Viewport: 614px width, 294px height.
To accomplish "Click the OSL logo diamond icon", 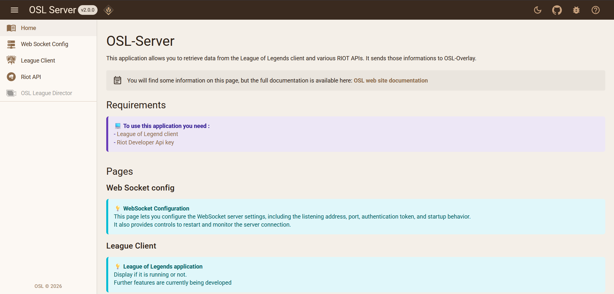I will [109, 10].
